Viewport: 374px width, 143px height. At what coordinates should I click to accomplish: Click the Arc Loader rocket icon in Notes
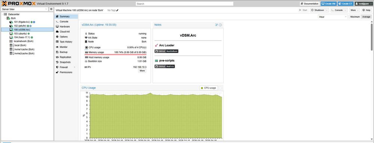coord(156,45)
